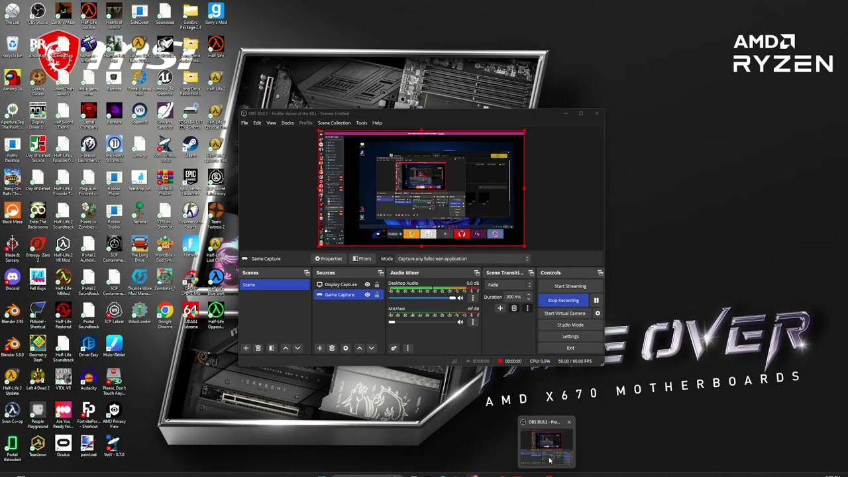Open advanced audio properties gears icon
The width and height of the screenshot is (848, 477).
tap(394, 348)
